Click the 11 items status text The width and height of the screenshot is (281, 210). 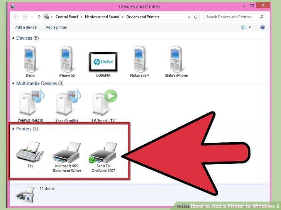tap(47, 188)
